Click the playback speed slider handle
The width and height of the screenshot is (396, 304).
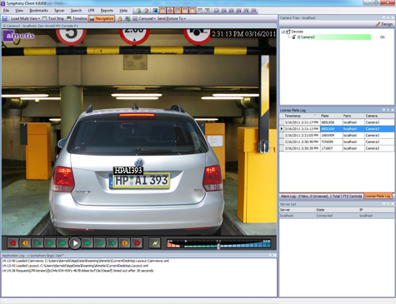[218, 246]
